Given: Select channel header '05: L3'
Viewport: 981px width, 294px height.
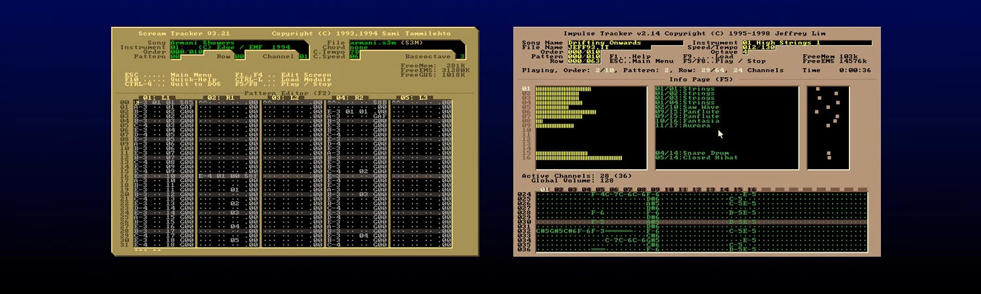Looking at the screenshot, I should click(x=413, y=97).
